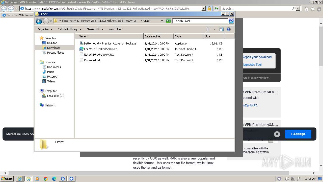Open Start menu
323x182 pixels.
coord(7,178)
